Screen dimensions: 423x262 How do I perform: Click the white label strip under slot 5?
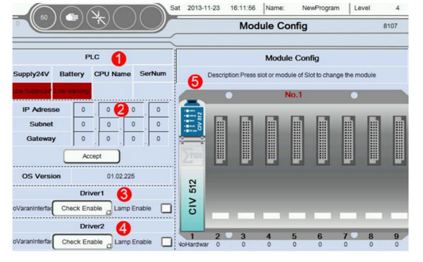point(297,216)
